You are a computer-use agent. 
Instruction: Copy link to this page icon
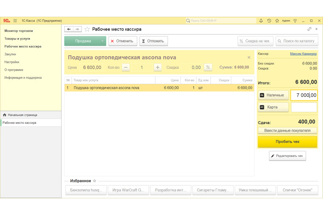309,29
